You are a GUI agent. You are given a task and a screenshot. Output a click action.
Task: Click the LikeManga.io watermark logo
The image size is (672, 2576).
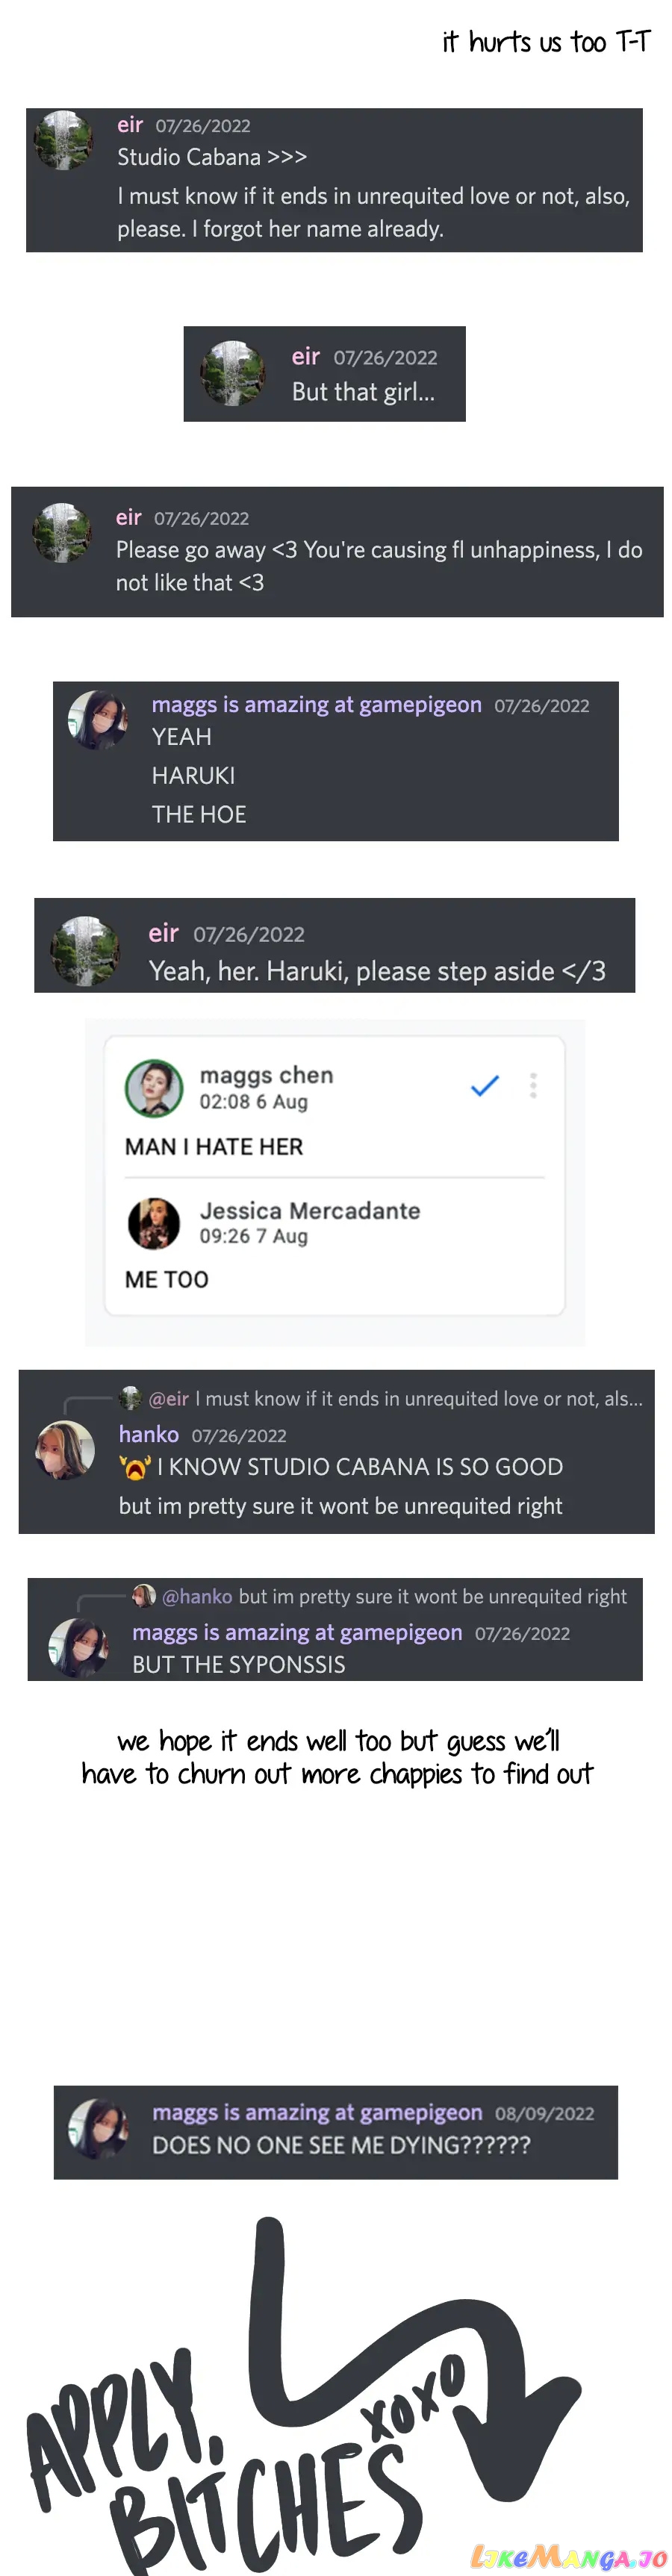(567, 2556)
